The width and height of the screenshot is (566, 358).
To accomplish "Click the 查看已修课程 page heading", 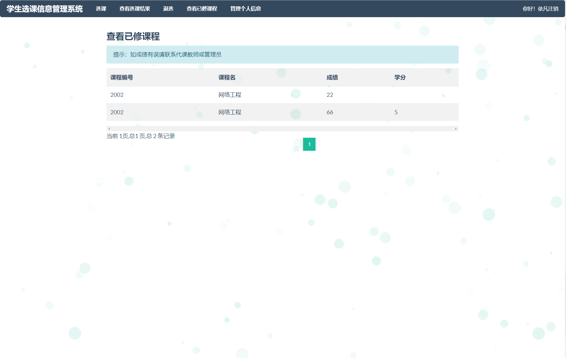I will point(133,36).
